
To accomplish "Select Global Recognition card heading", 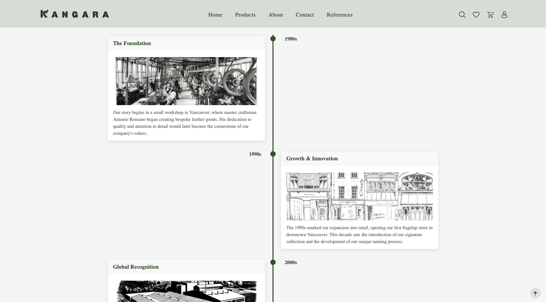I will [136, 267].
